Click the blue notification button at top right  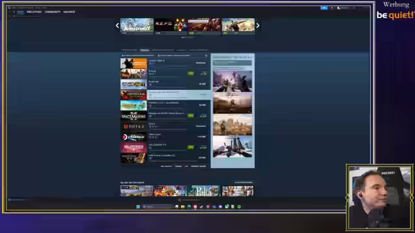click(324, 8)
